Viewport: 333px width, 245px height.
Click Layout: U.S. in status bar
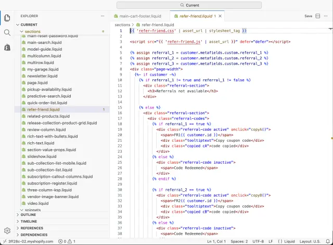[x=310, y=241]
